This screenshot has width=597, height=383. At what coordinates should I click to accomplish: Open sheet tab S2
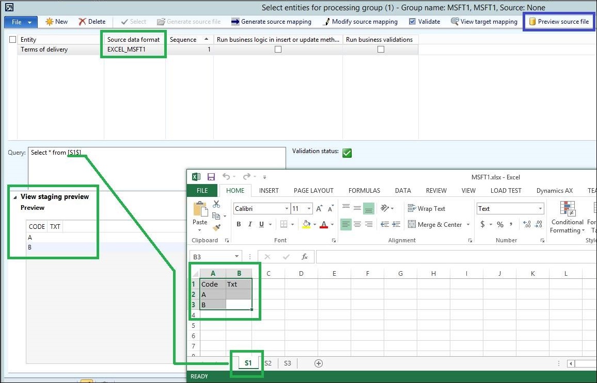click(268, 363)
